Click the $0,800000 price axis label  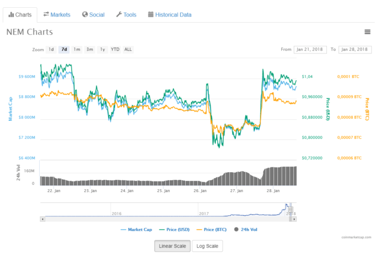coord(312,137)
